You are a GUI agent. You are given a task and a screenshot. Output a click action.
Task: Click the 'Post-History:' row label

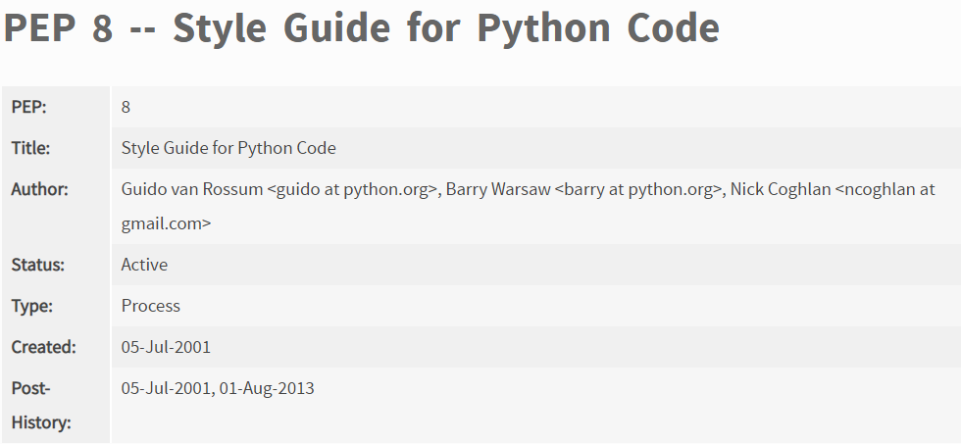(41, 405)
